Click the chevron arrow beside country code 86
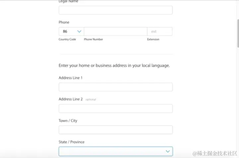The height and width of the screenshot is (158, 239). click(x=79, y=32)
